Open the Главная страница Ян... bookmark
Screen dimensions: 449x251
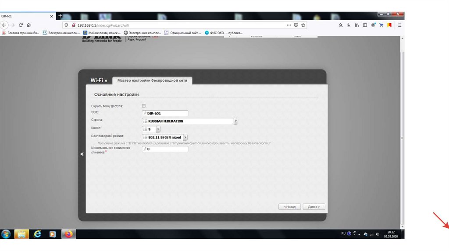(x=21, y=33)
